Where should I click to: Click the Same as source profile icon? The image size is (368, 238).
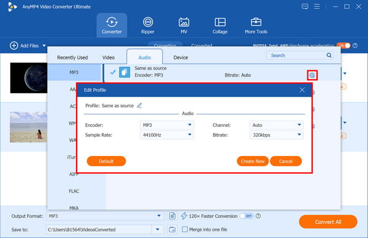coord(125,72)
